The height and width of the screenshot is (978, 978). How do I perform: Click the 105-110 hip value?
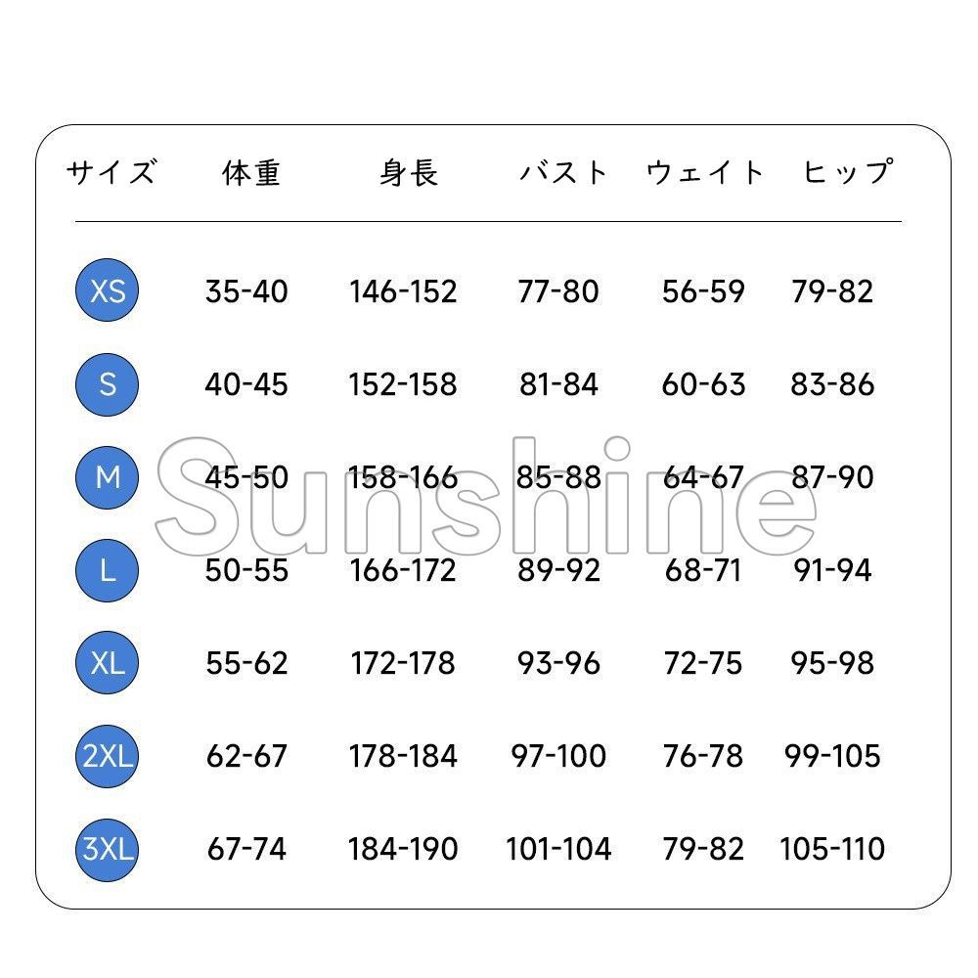coord(832,849)
